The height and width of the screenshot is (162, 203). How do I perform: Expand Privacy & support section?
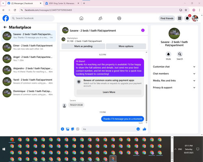coord(174,87)
